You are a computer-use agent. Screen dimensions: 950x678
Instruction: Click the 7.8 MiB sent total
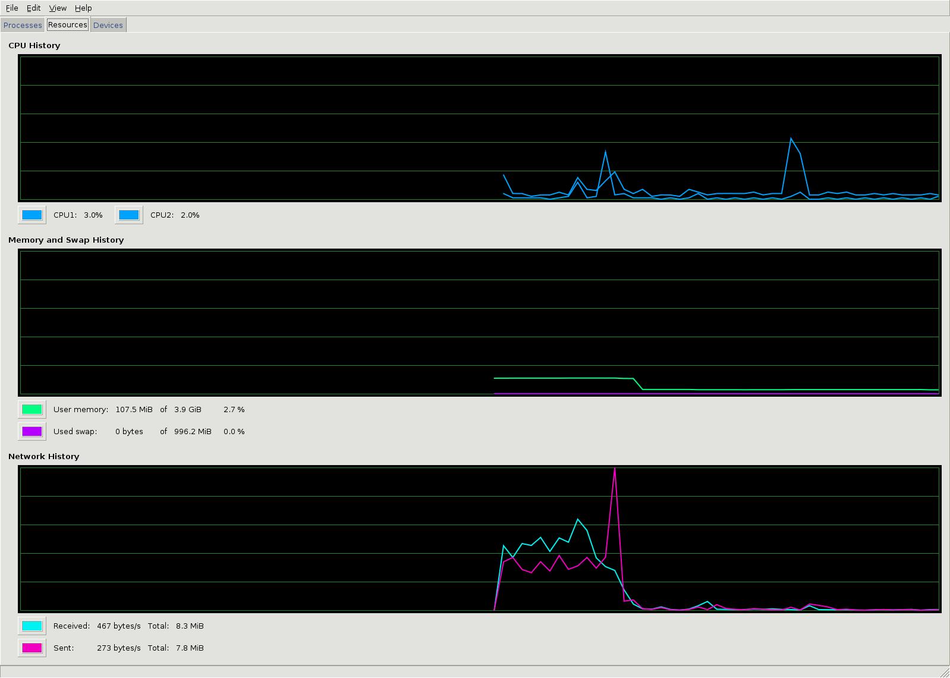(x=190, y=648)
